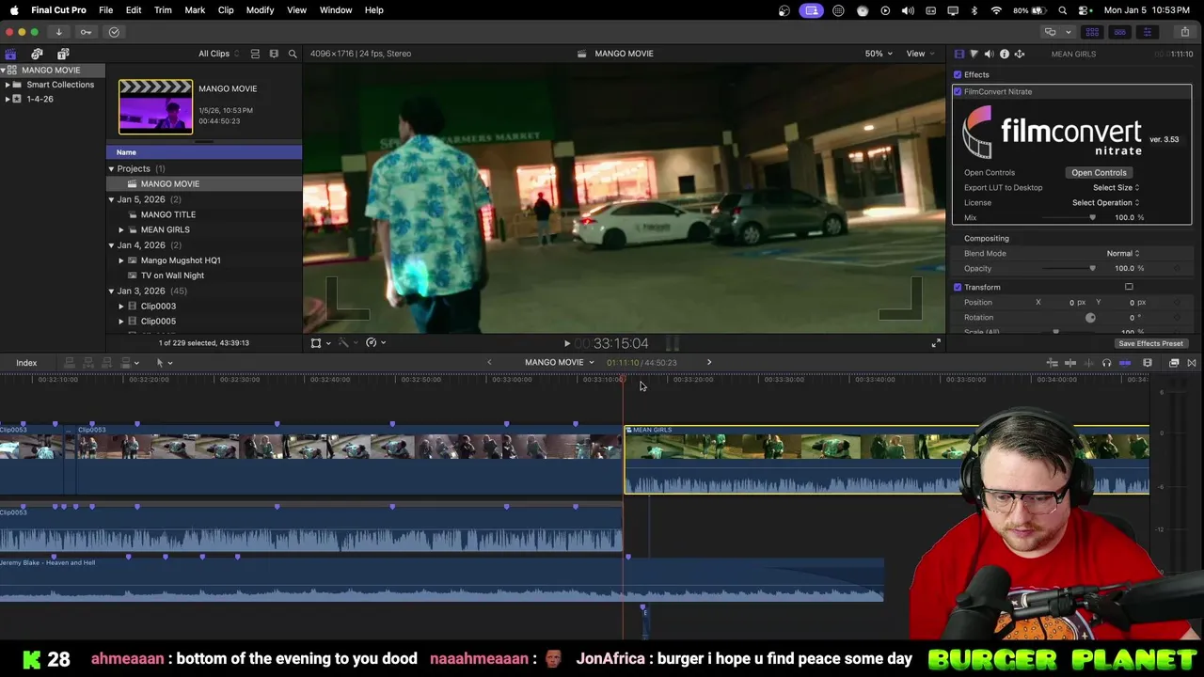Show the Audio inspector speaker icon
Screen dimensions: 1204x677
tap(989, 54)
